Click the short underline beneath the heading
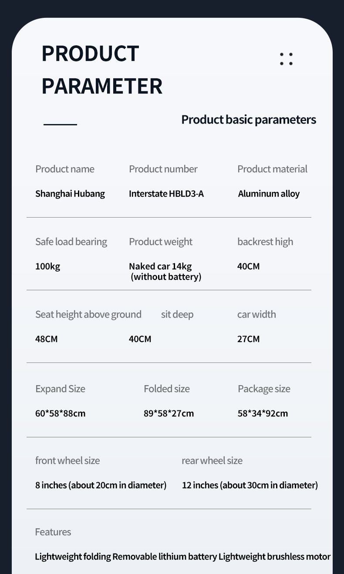The height and width of the screenshot is (574, 344). point(60,124)
